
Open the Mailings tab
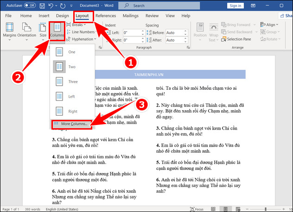[130, 16]
